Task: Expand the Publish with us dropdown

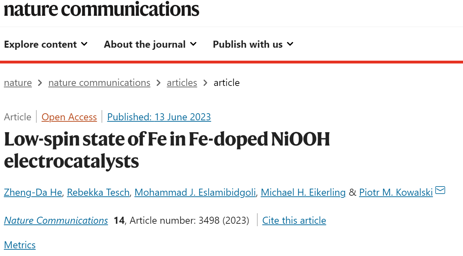Action: point(253,45)
